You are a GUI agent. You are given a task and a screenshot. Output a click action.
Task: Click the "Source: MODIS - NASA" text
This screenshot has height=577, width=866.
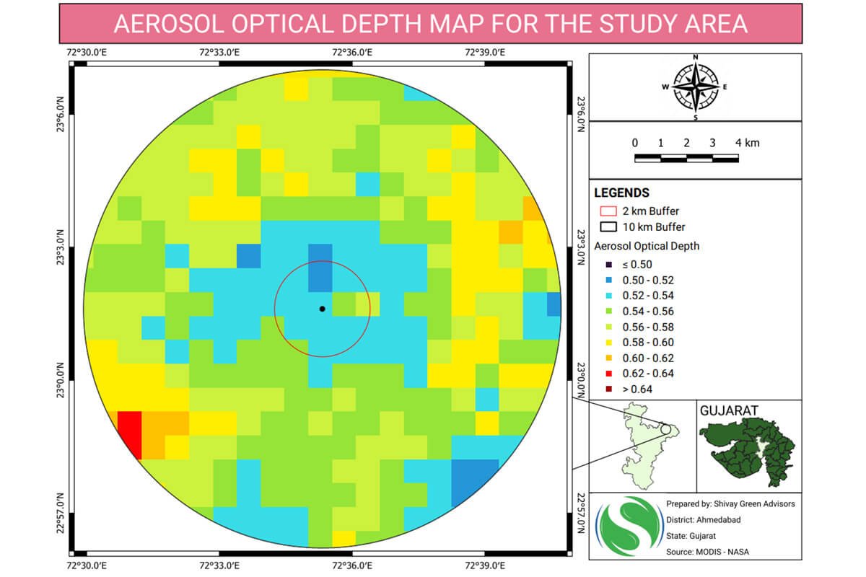pyautogui.click(x=708, y=551)
